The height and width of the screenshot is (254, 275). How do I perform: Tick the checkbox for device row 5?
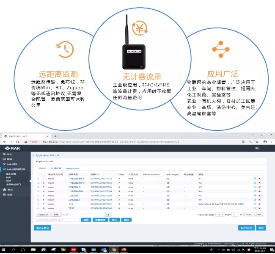(x=38, y=196)
